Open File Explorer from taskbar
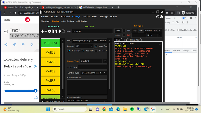The image size is (201, 113). click(125, 109)
